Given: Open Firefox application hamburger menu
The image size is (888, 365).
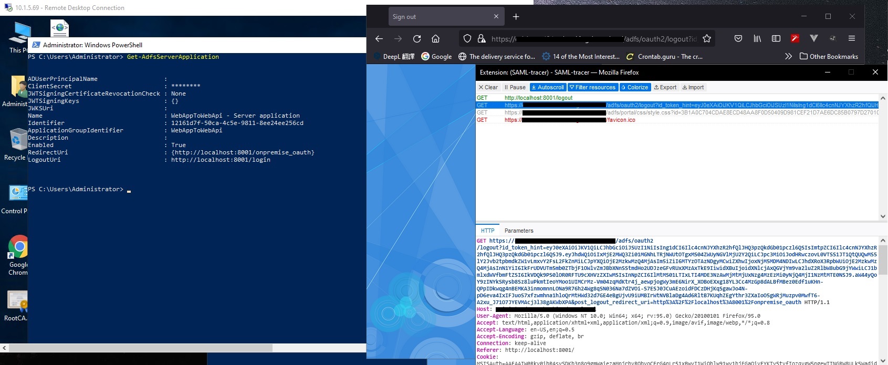Looking at the screenshot, I should click(852, 38).
